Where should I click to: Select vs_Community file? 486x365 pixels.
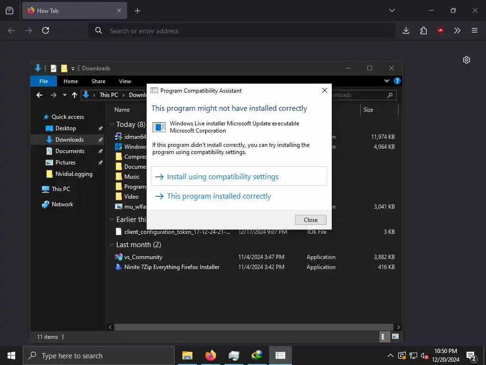click(x=143, y=257)
